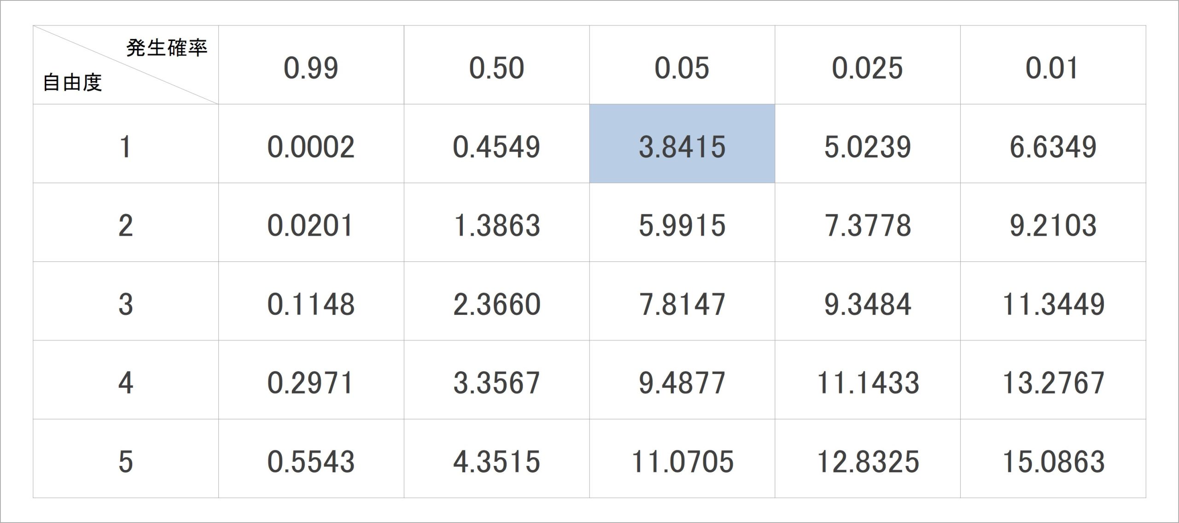This screenshot has height=523, width=1179.
Task: Select the value 0.5543
Action: coord(311,459)
